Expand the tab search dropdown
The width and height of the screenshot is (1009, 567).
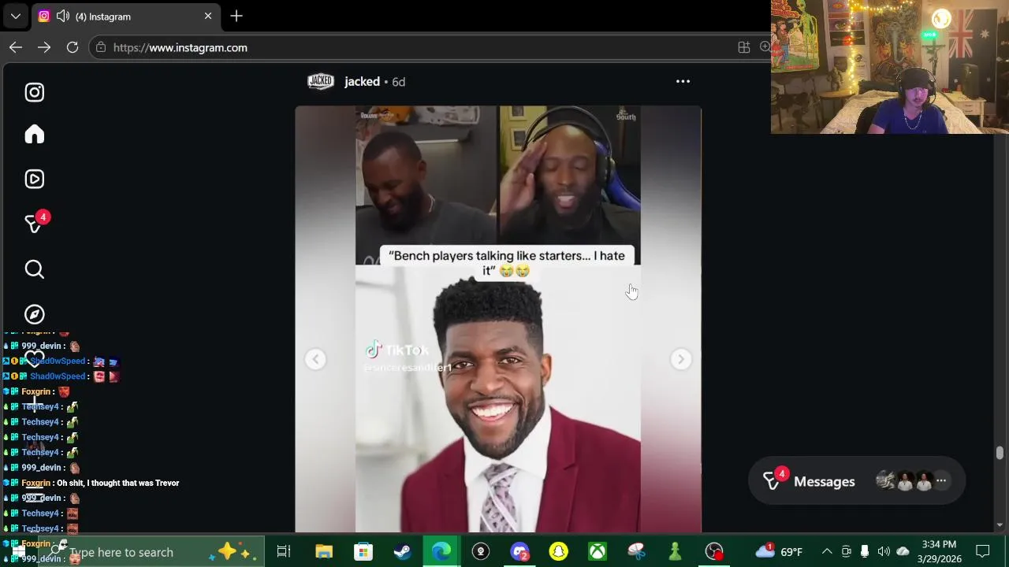(15, 16)
